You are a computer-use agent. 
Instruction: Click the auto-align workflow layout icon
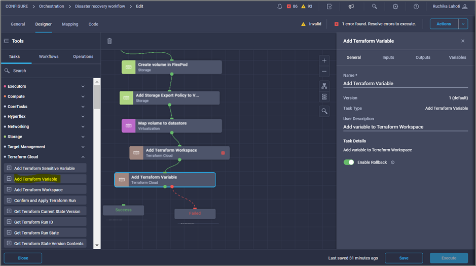pyautogui.click(x=324, y=86)
